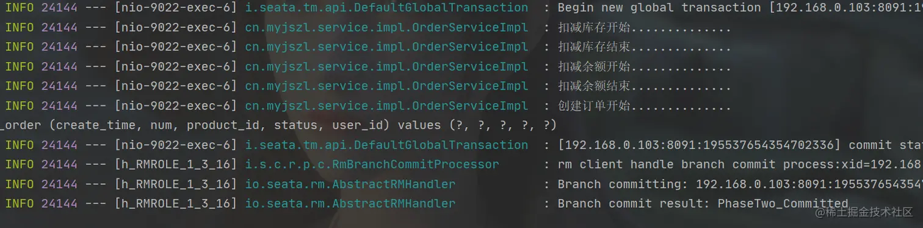Click the 'Branch committing: 192.168.0.103:8091' message
Viewport: 923px width, 228px height.
click(x=740, y=184)
